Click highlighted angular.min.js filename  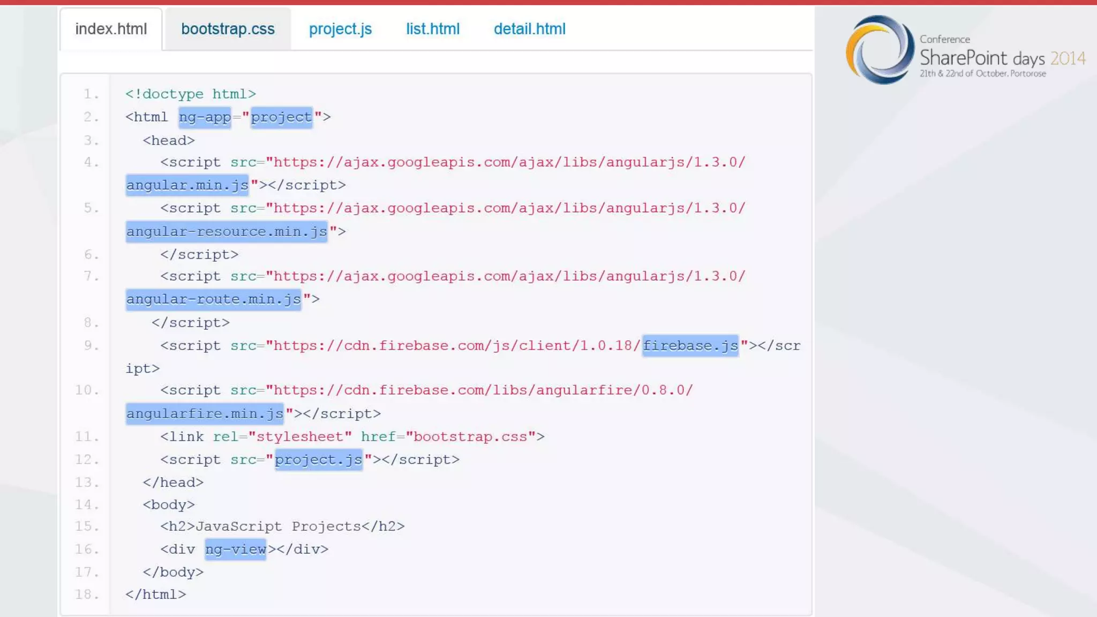[x=187, y=185]
